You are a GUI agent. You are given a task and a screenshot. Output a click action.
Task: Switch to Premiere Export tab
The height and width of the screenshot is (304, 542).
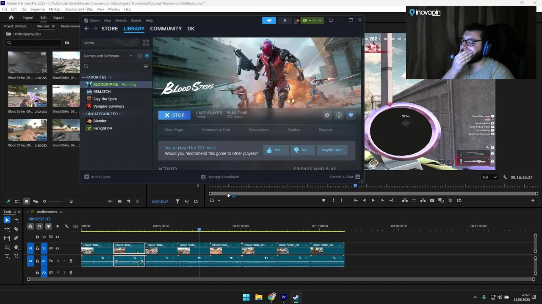(58, 18)
